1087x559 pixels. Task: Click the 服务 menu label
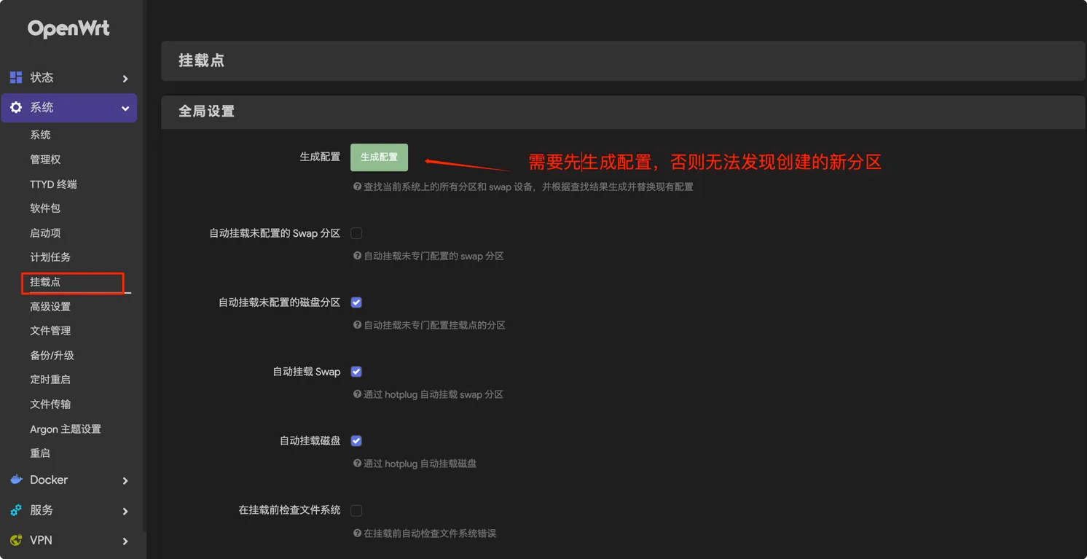tap(42, 510)
